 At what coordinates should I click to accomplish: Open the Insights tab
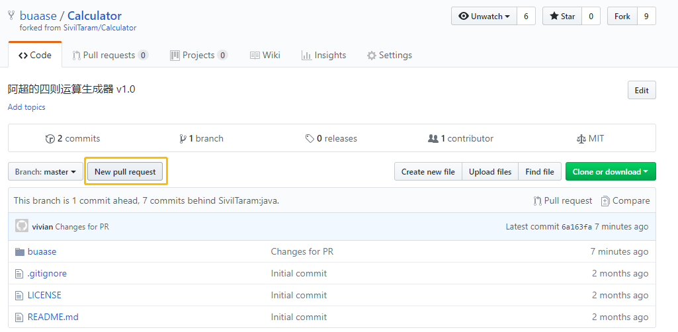click(324, 56)
